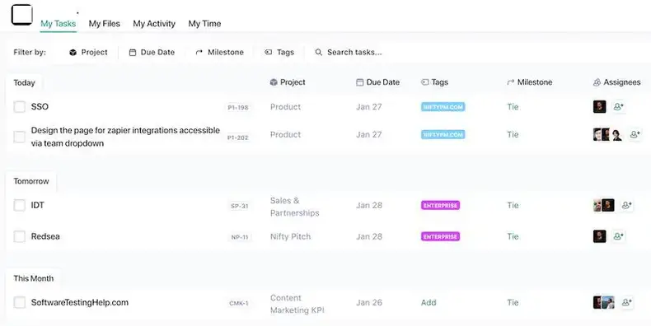Open the Due Date filter

point(152,52)
